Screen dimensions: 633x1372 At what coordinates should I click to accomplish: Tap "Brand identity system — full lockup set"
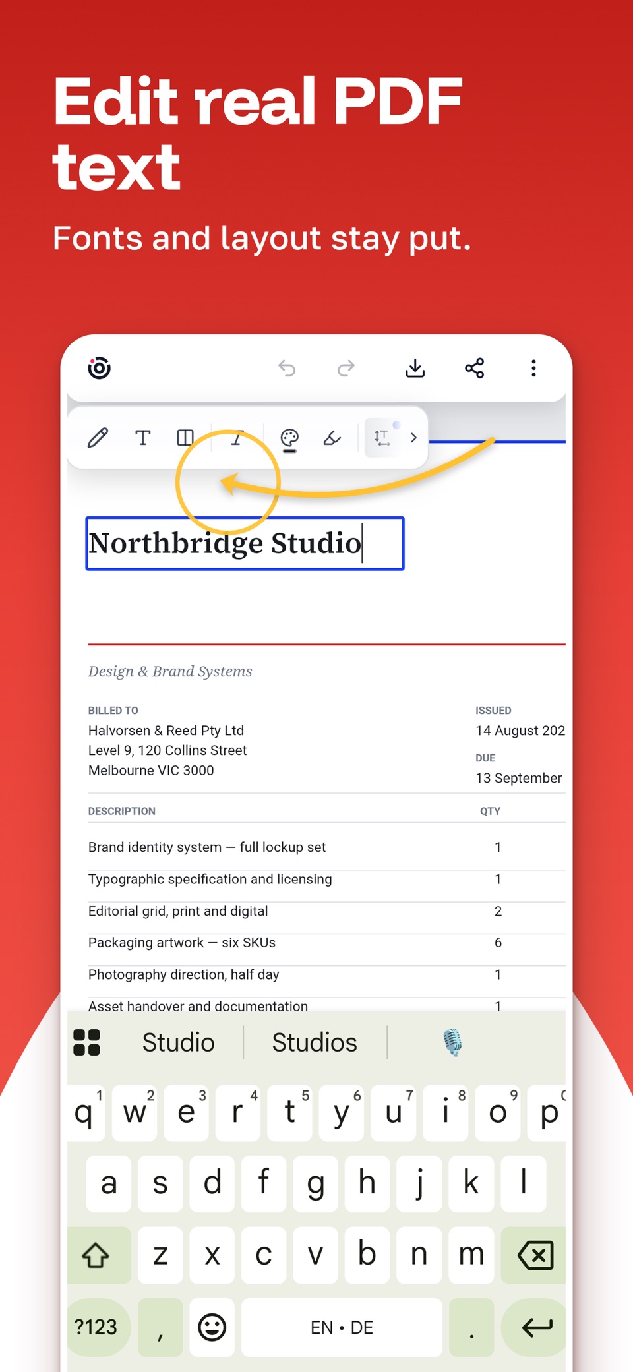(207, 847)
